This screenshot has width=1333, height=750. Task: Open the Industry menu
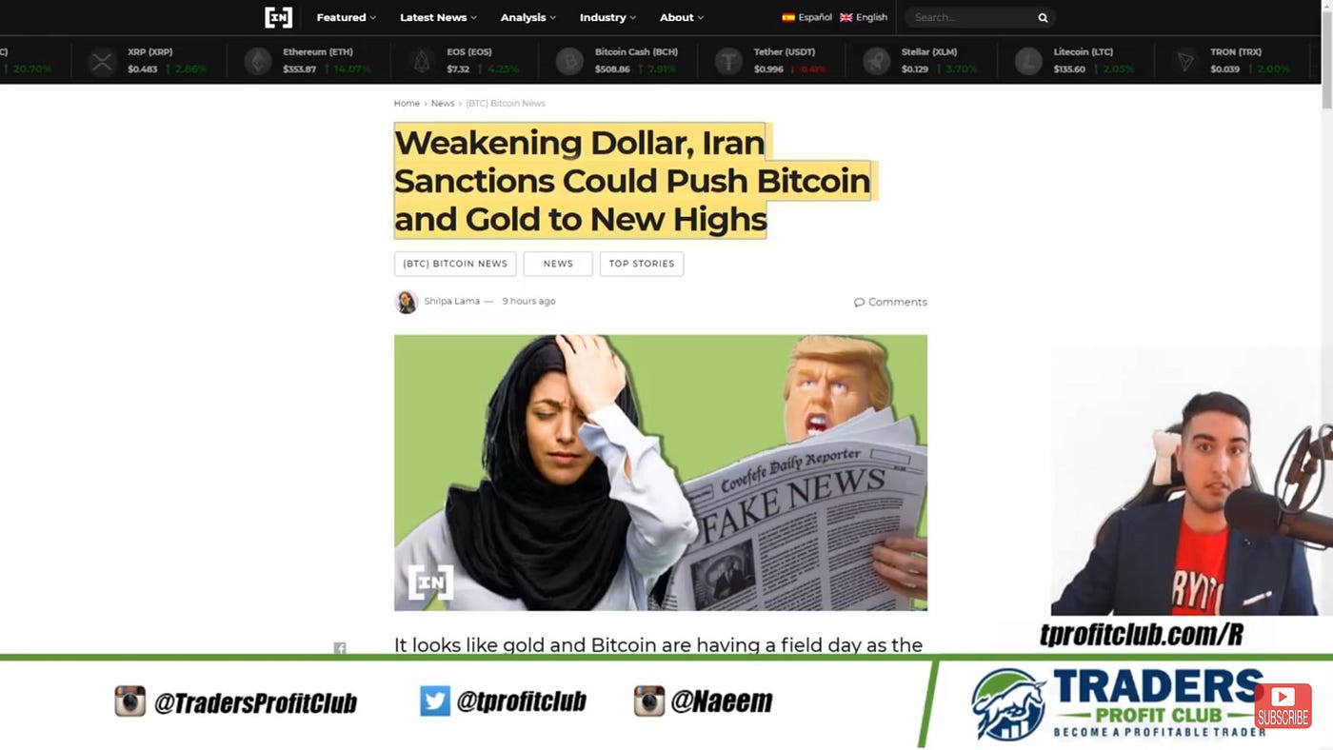point(607,17)
